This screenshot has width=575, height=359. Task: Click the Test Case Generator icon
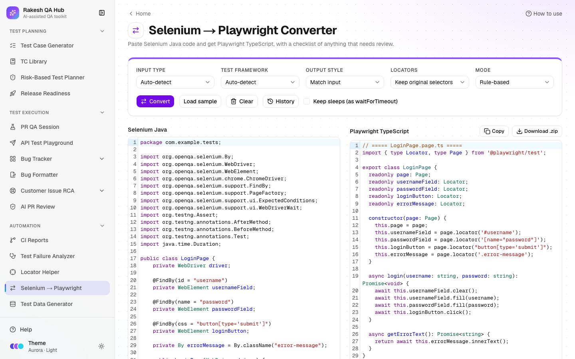pos(13,45)
